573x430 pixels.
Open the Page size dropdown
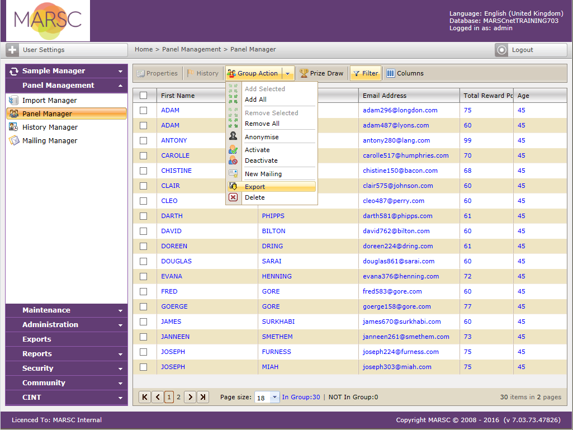274,397
